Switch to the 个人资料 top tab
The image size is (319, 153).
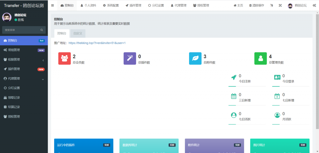tap(88, 6)
